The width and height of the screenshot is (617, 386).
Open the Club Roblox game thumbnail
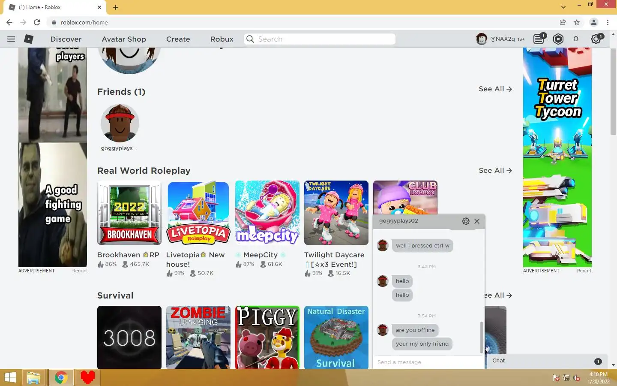click(x=405, y=197)
